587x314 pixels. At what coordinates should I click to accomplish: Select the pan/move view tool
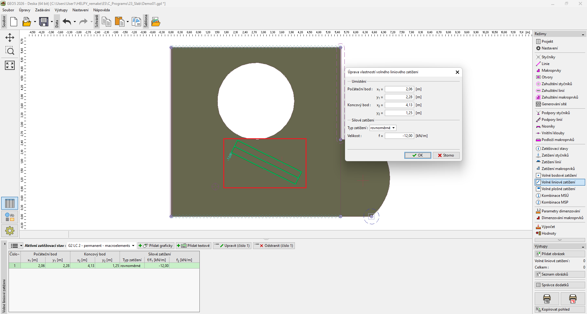(x=10, y=38)
